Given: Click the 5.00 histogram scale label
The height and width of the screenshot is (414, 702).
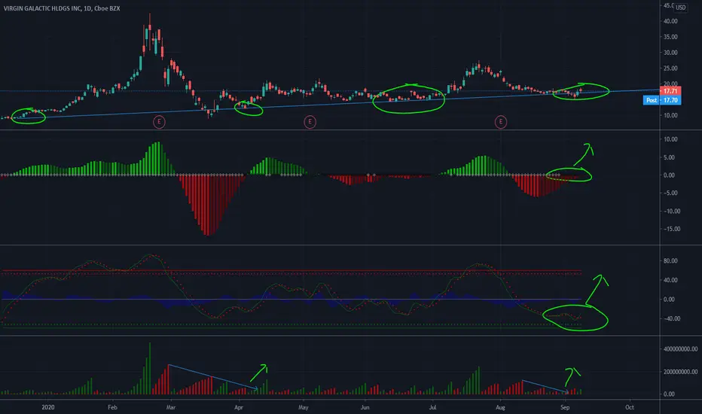Looking at the screenshot, I should click(669, 157).
